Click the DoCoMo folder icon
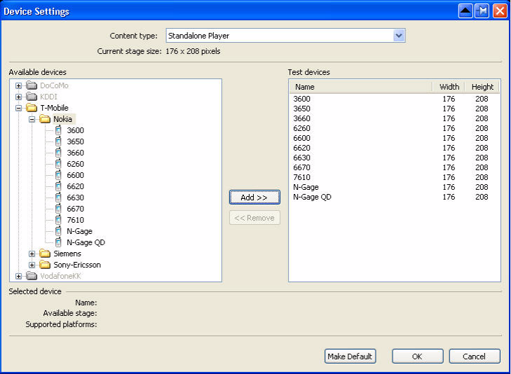 click(x=32, y=85)
